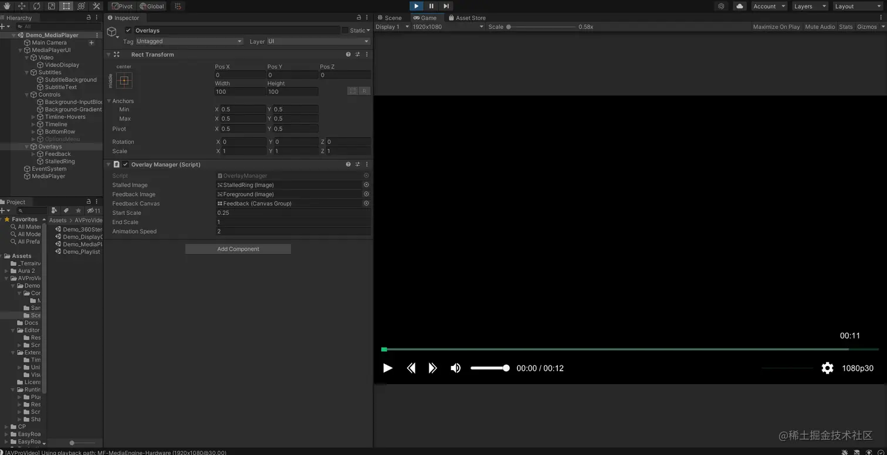Screen dimensions: 887x455
Task: Select the Rotate tool
Action: [x=37, y=6]
